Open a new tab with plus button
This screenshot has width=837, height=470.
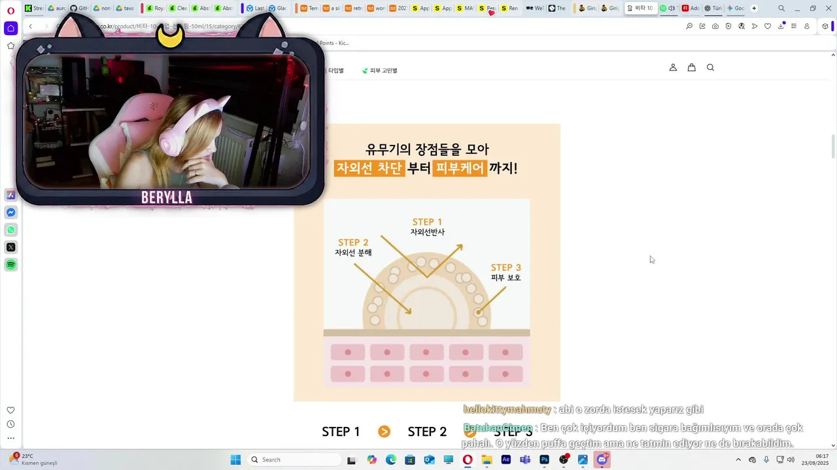point(754,8)
